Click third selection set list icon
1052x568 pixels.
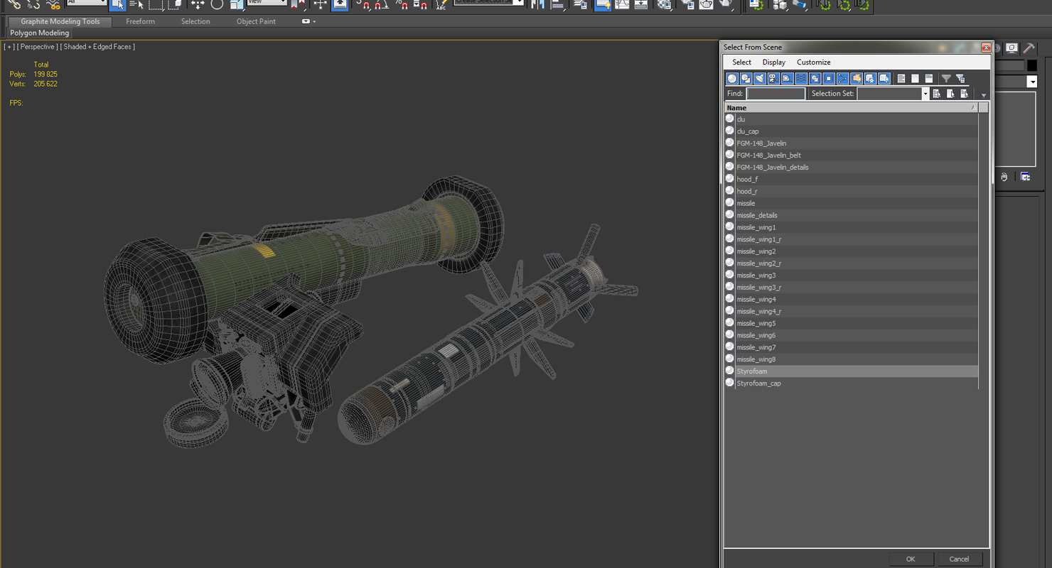pos(964,94)
